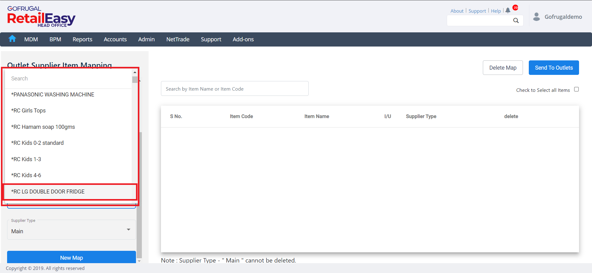Viewport: 592px width, 273px height.
Task: Open the Support menu in navigation bar
Action: click(211, 39)
